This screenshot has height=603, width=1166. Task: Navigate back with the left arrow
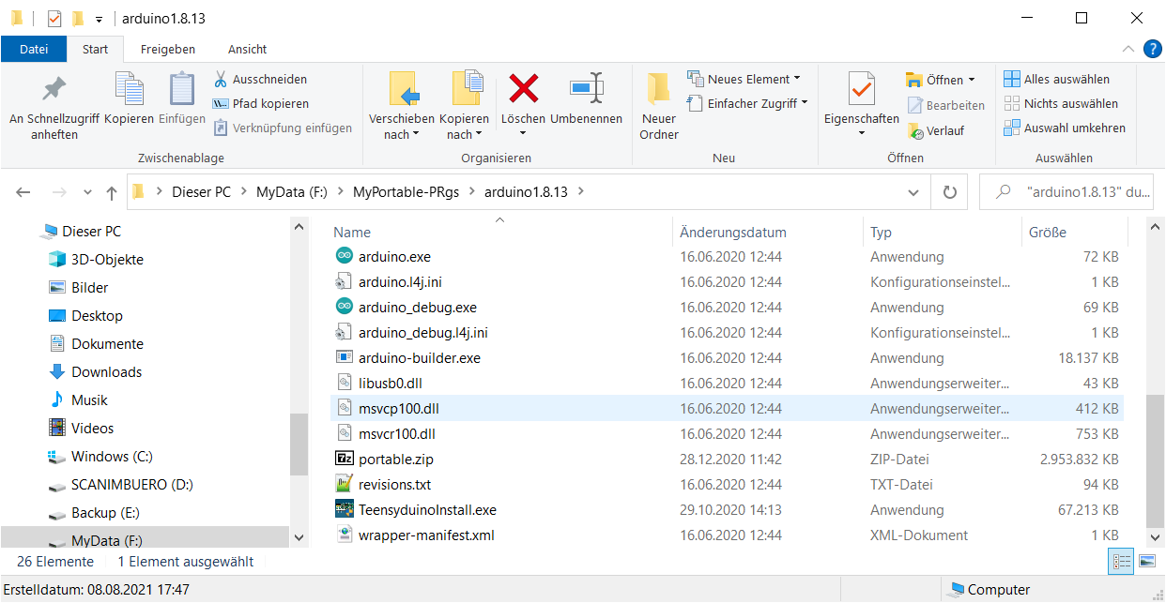(23, 192)
